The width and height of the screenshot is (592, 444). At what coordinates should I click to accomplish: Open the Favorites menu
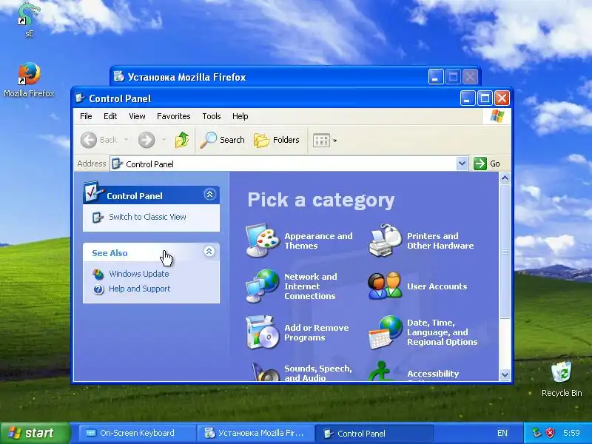coord(174,116)
